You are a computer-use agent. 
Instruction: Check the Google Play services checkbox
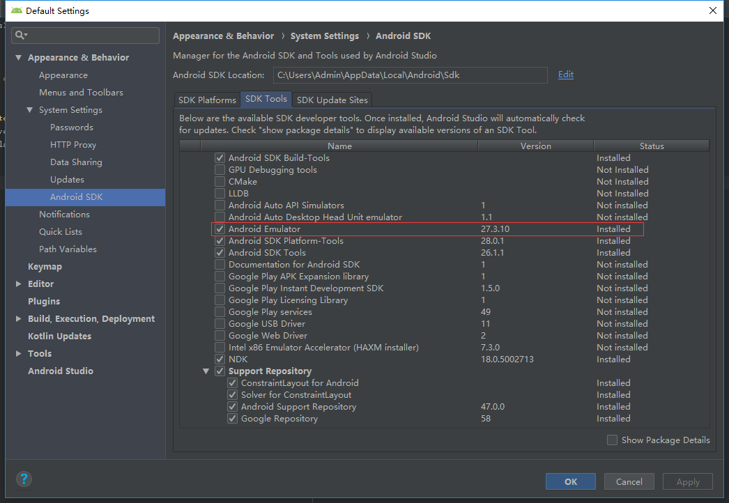(220, 312)
